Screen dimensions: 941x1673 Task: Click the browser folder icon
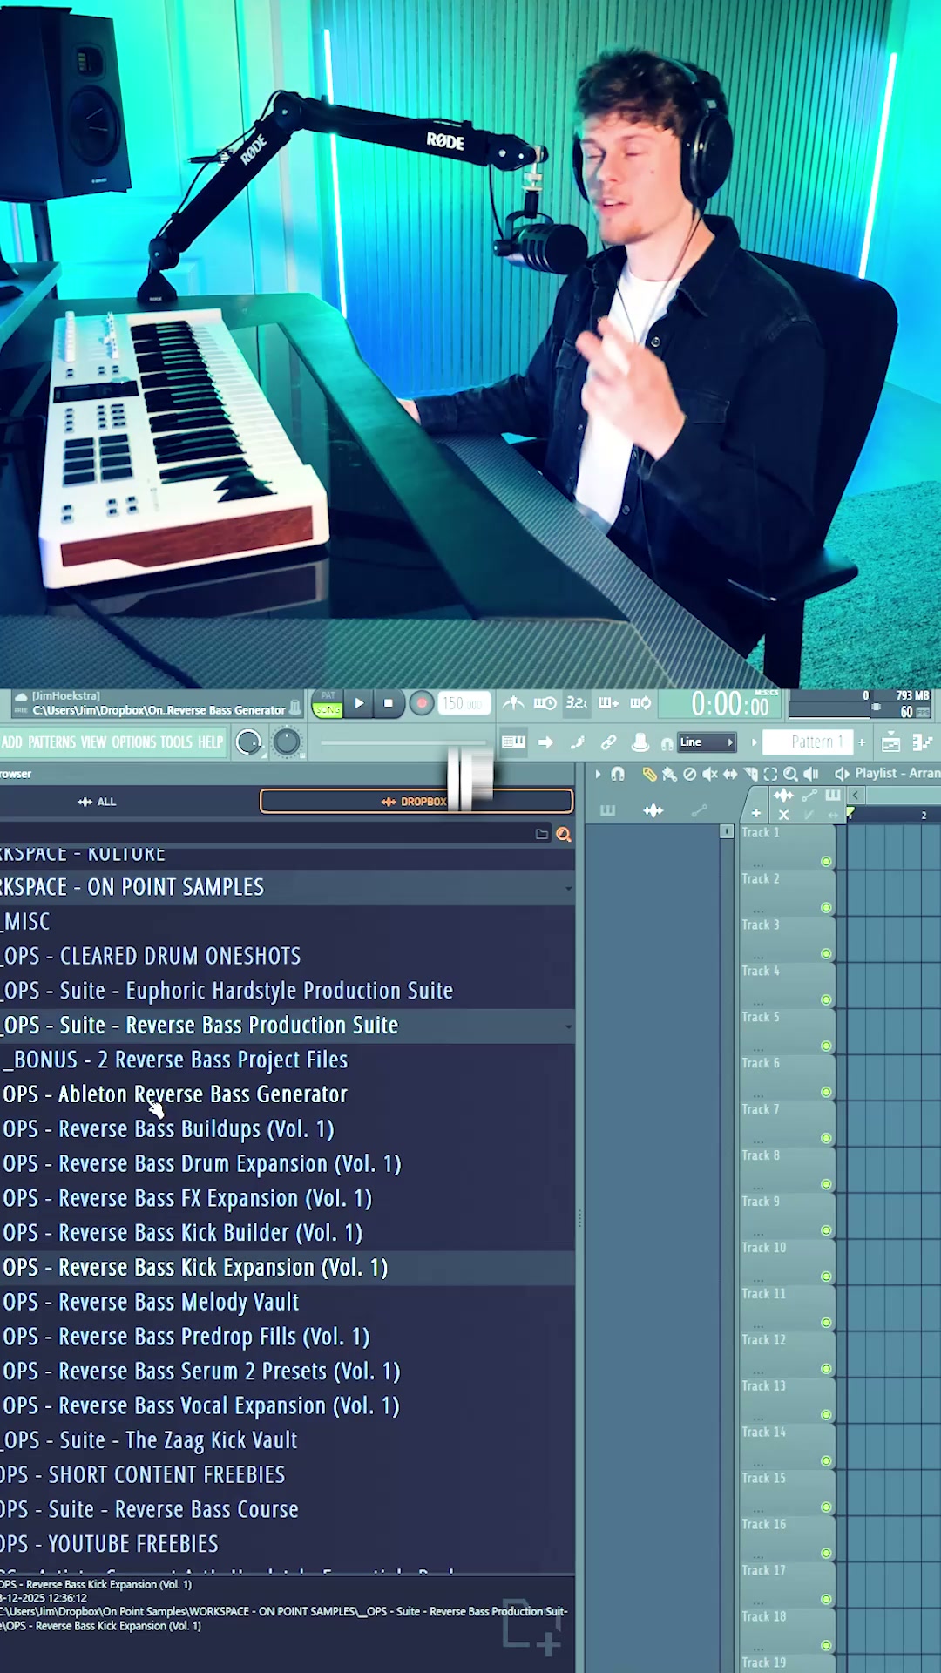(541, 835)
